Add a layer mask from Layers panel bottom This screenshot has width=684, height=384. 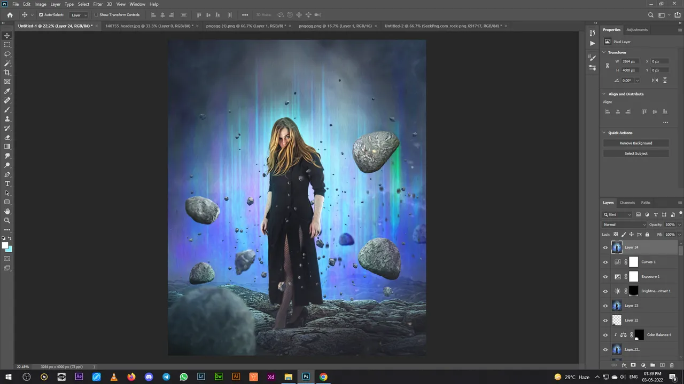click(633, 365)
